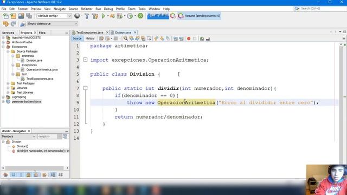The width and height of the screenshot is (347, 195).
Task: Click the Profile Project clock icon
Action: 130,16
